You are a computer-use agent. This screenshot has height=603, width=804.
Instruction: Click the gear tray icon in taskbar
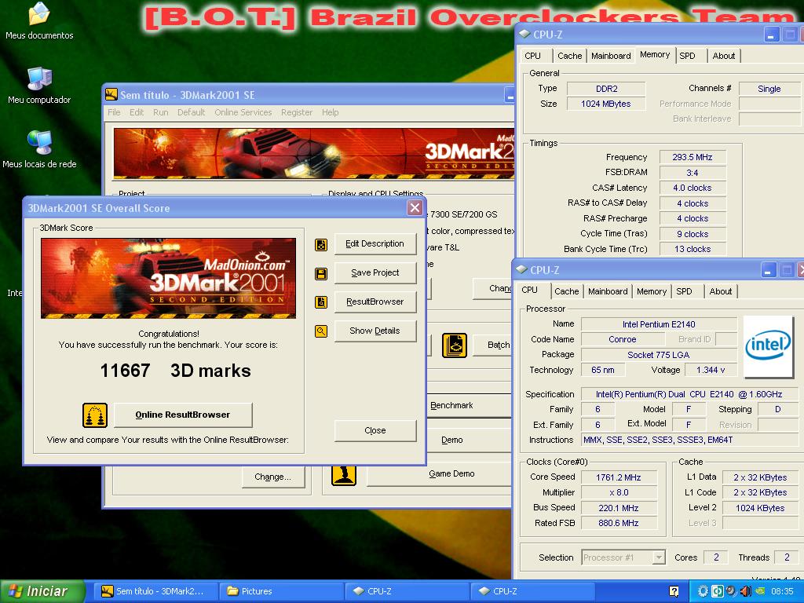coord(703,591)
